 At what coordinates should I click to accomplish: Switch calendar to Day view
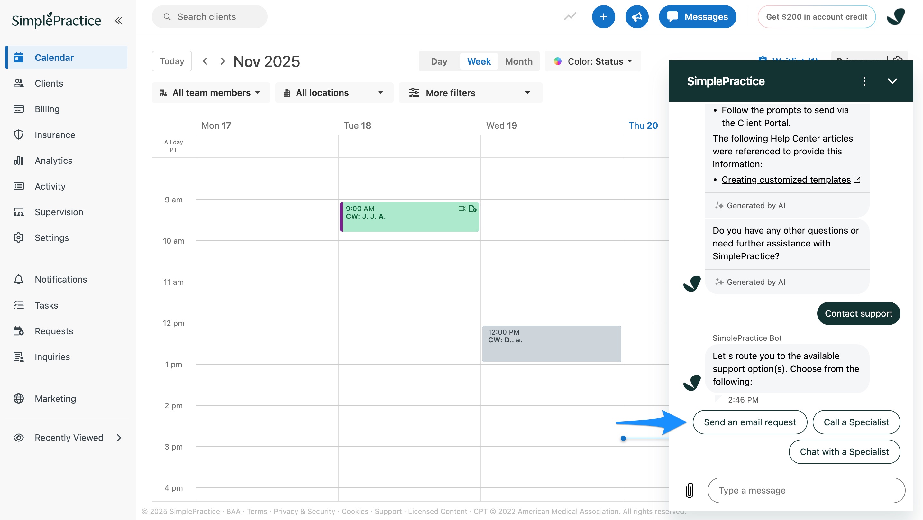439,61
